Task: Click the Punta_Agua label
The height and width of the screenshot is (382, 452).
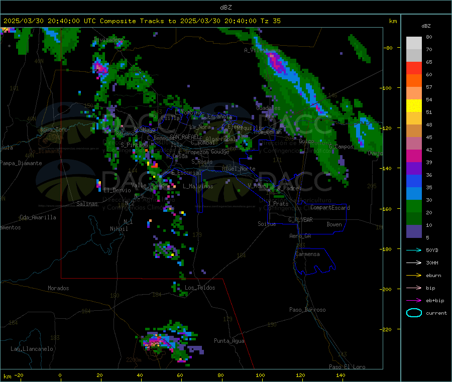Action: point(229,341)
